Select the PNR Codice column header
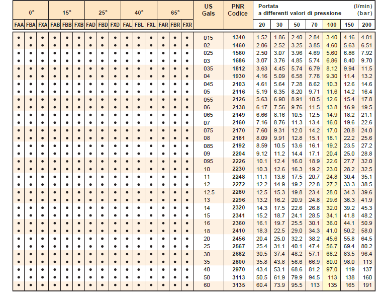The image size is (382, 296). tap(238, 10)
